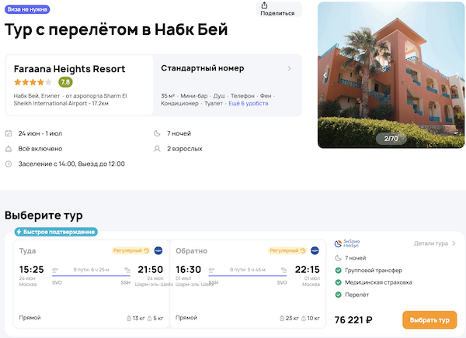The height and width of the screenshot is (338, 466).
Task: Click the calendar icon beside 24 июн - 1 июл
Action: tap(9, 133)
